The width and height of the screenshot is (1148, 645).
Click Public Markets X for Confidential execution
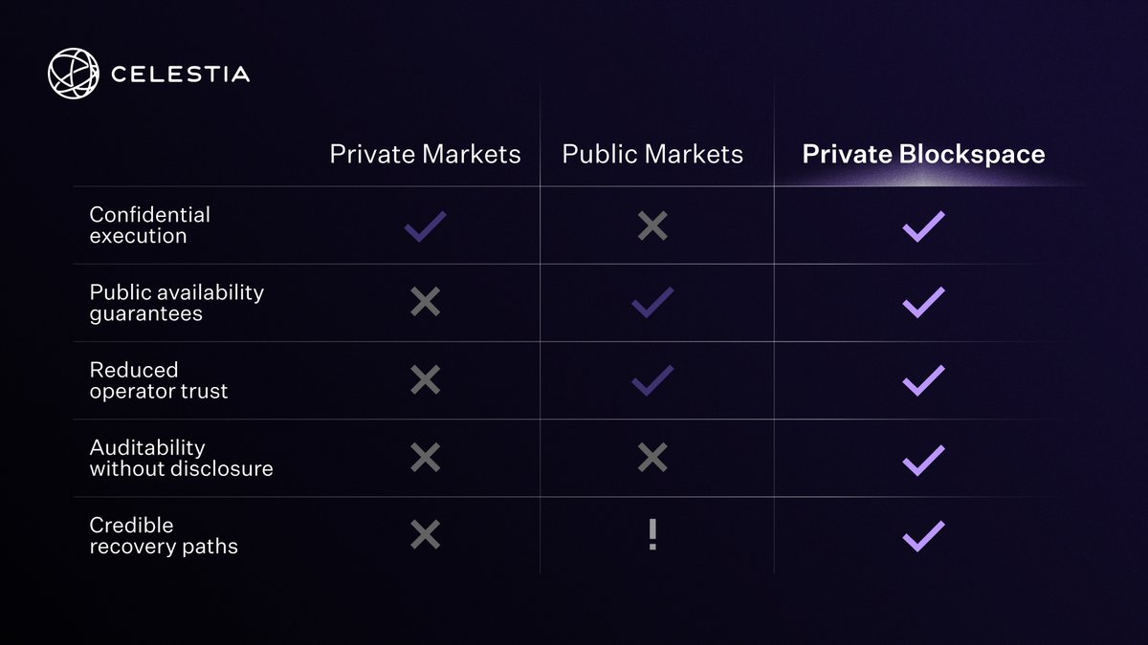pyautogui.click(x=652, y=226)
